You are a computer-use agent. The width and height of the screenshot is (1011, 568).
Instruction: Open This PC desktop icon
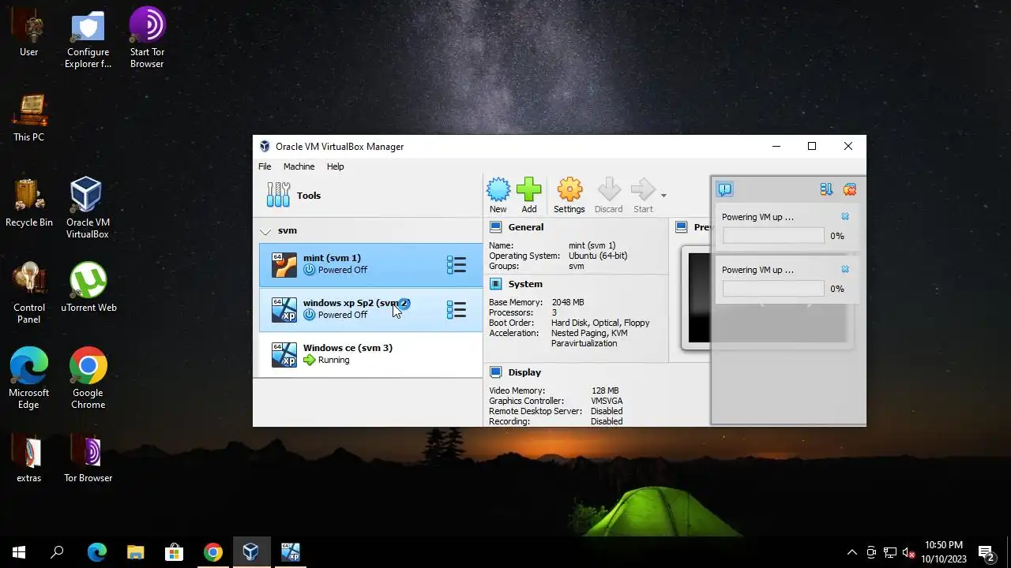pyautogui.click(x=29, y=118)
